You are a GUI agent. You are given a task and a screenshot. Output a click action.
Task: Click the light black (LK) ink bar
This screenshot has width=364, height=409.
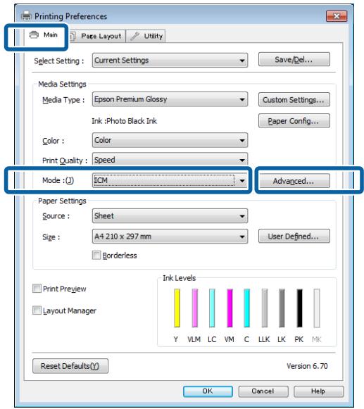pyautogui.click(x=282, y=308)
